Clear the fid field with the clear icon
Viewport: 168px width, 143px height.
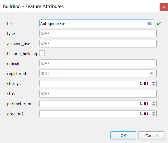point(150,23)
